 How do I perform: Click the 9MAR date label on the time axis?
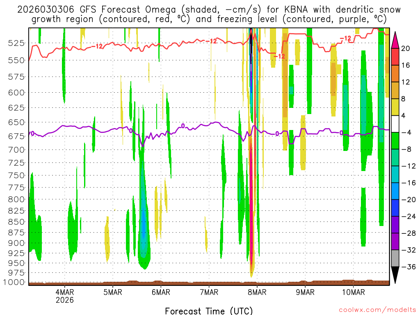click(x=305, y=292)
